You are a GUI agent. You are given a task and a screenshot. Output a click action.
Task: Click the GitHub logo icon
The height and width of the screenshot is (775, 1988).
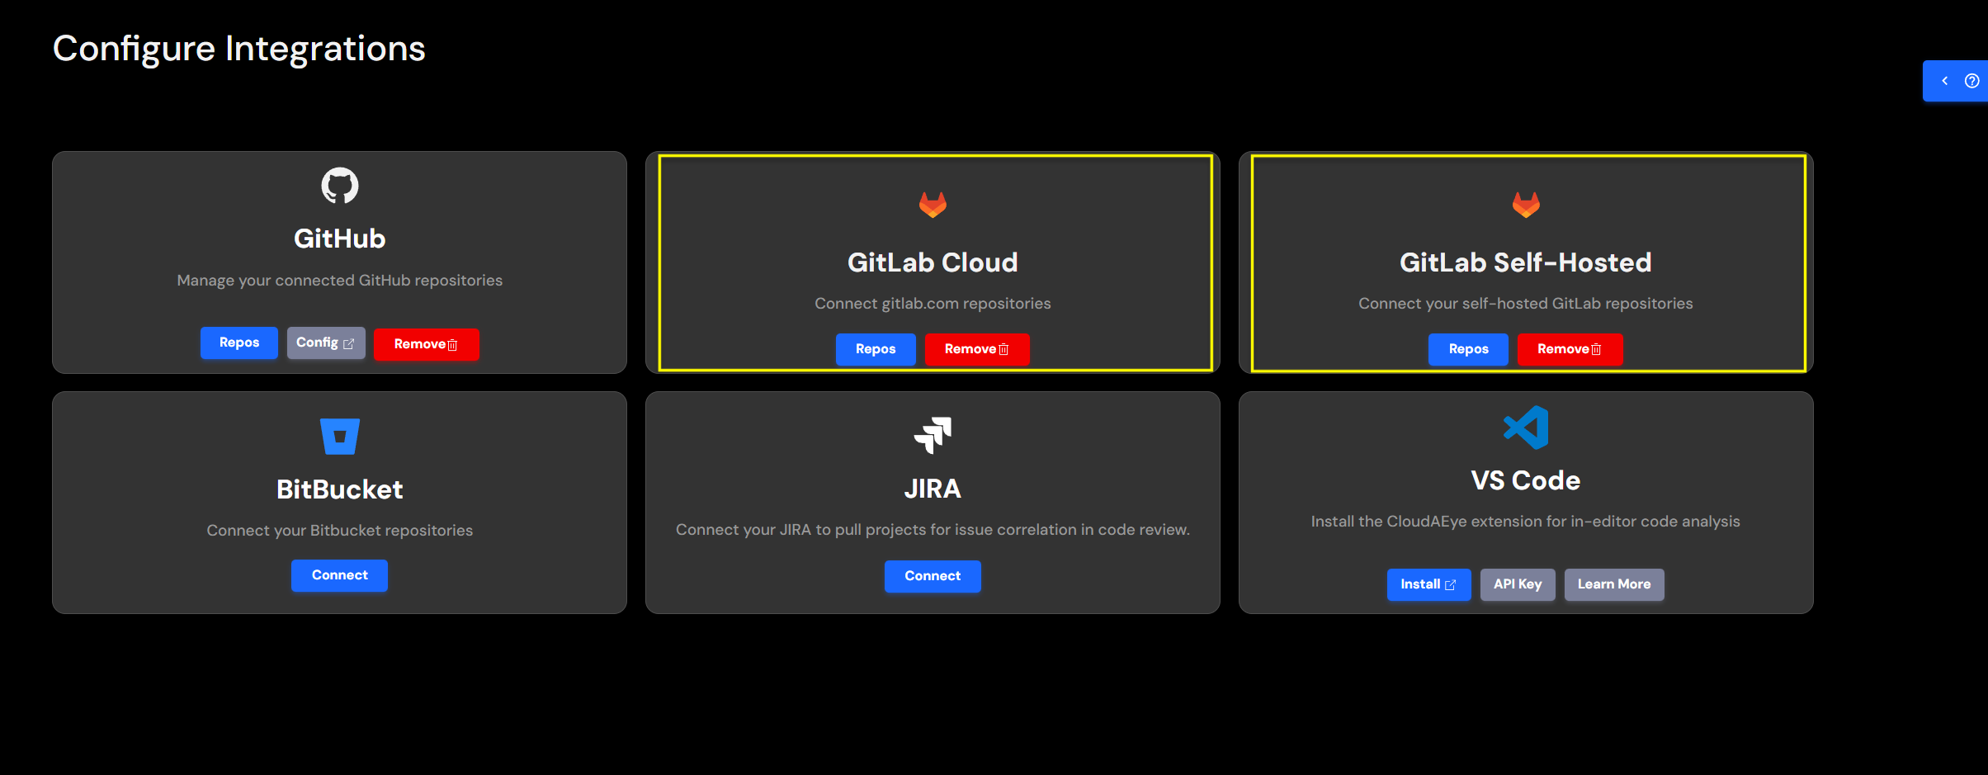click(x=338, y=185)
